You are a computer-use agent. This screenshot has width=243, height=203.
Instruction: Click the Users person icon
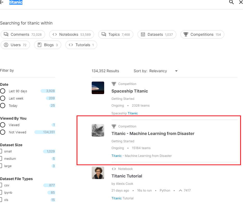tap(6, 45)
